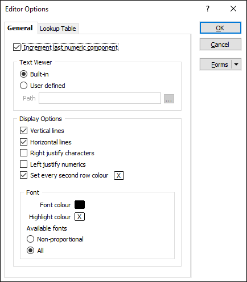Uncheck the Vertical lines option
The height and width of the screenshot is (282, 247).
point(23,131)
